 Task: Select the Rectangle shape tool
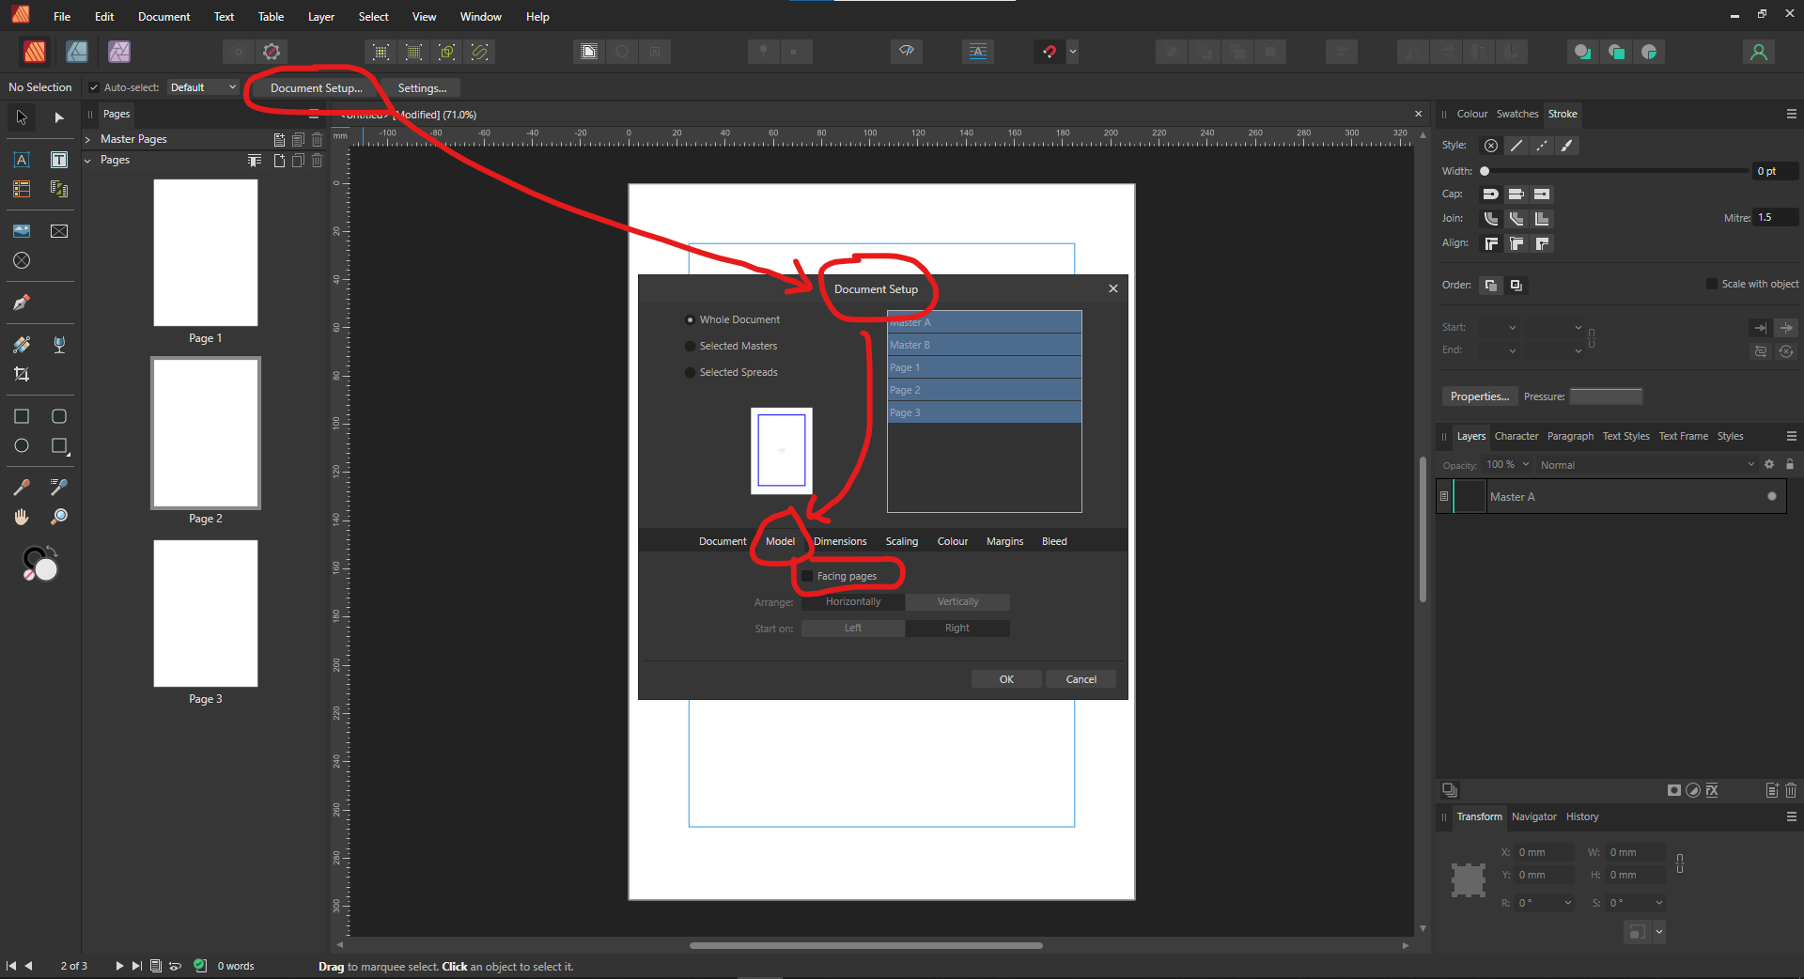pyautogui.click(x=22, y=416)
